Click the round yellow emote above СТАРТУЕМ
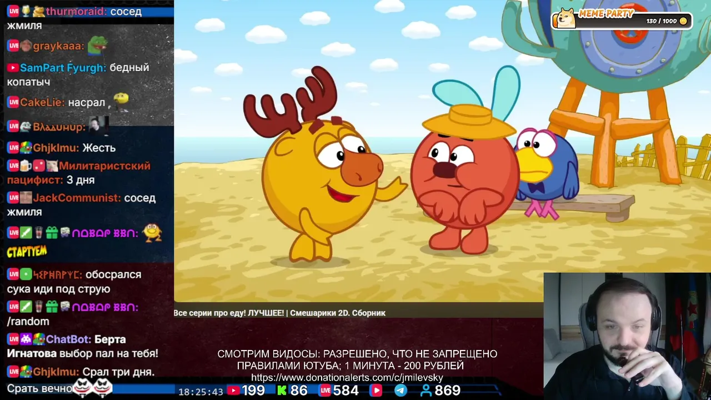This screenshot has height=400, width=711. pos(152,232)
